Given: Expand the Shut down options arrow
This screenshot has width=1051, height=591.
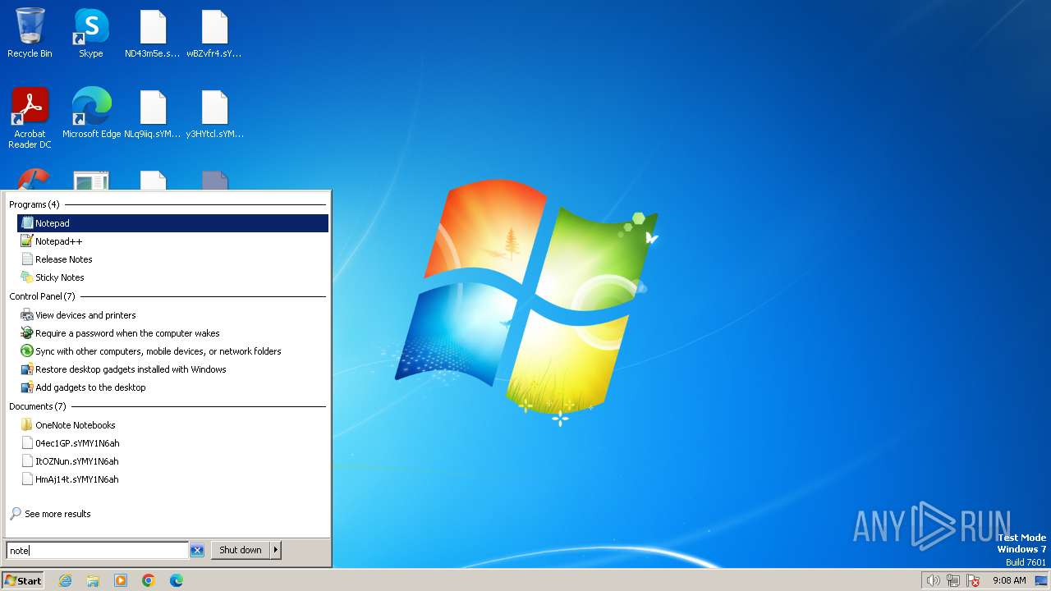Looking at the screenshot, I should point(276,550).
